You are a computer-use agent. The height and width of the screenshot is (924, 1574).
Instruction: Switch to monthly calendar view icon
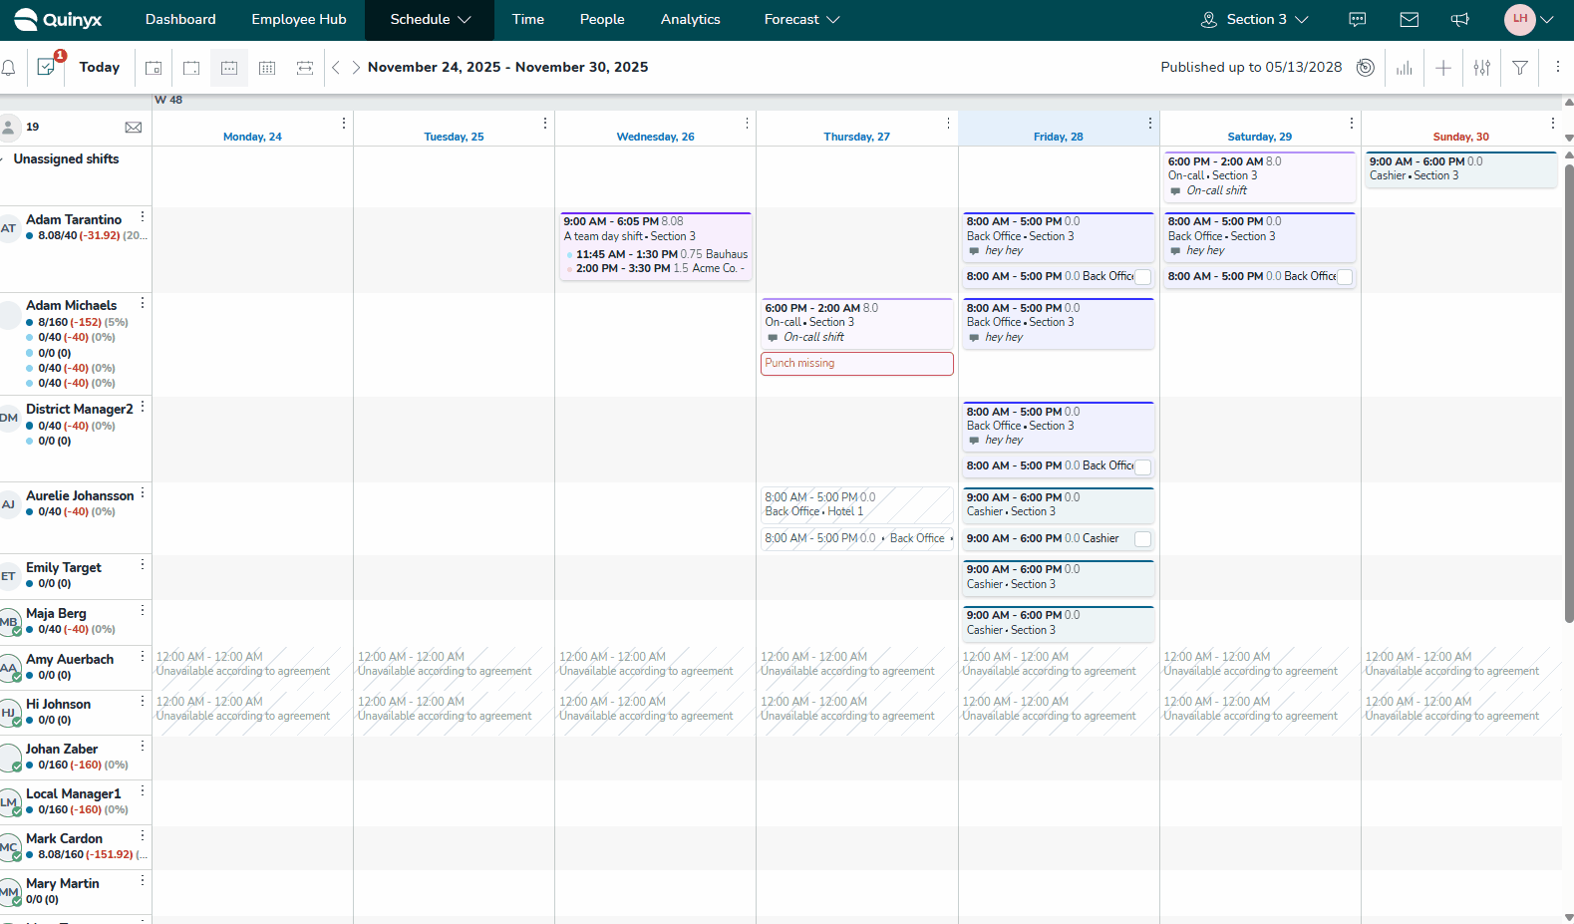coord(267,68)
